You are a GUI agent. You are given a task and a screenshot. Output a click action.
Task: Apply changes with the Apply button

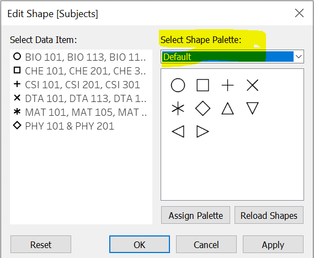273,244
